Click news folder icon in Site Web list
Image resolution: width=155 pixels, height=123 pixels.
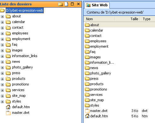[87, 68]
